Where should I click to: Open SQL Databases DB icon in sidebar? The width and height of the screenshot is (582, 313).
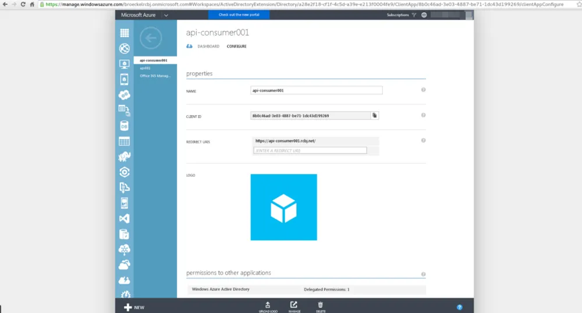coord(125,126)
